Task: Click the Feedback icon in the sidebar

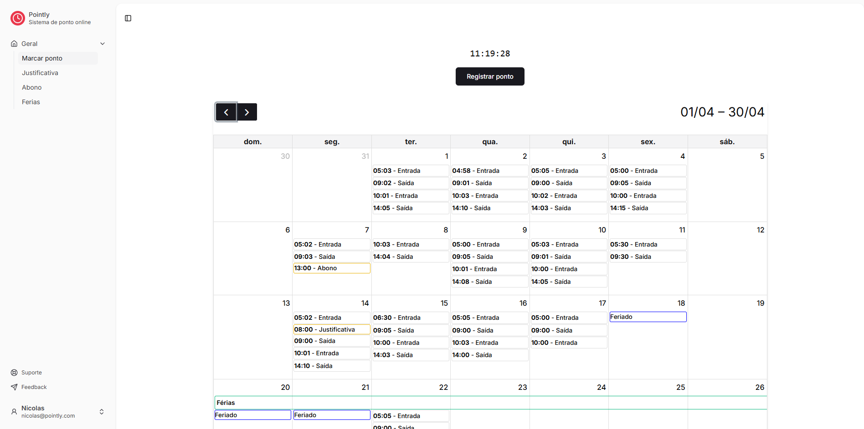Action: [14, 387]
